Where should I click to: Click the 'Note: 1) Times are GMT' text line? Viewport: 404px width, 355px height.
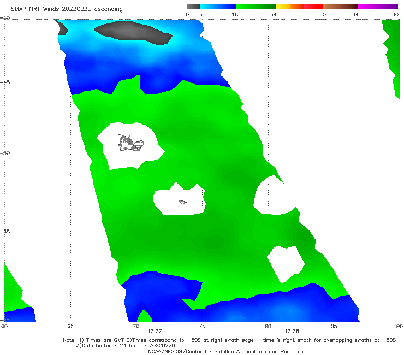coord(229,340)
